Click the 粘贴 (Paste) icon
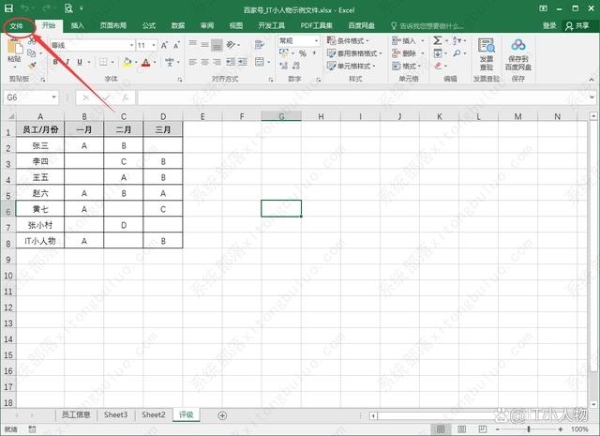The width and height of the screenshot is (600, 436). (13, 51)
